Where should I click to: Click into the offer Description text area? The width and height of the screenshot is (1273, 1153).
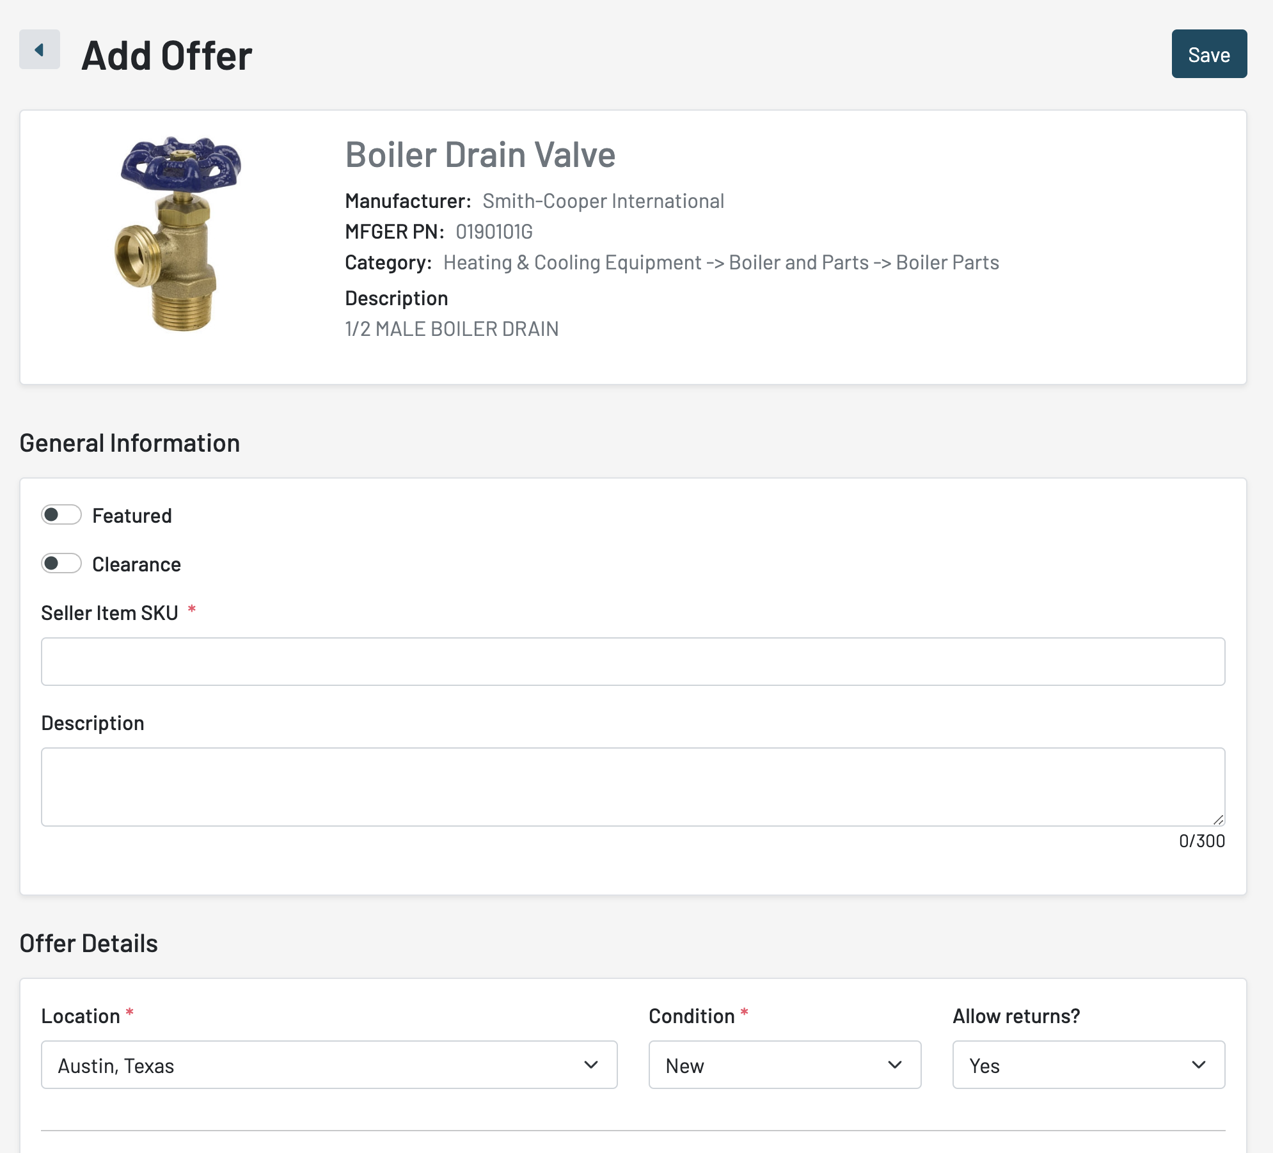tap(632, 786)
